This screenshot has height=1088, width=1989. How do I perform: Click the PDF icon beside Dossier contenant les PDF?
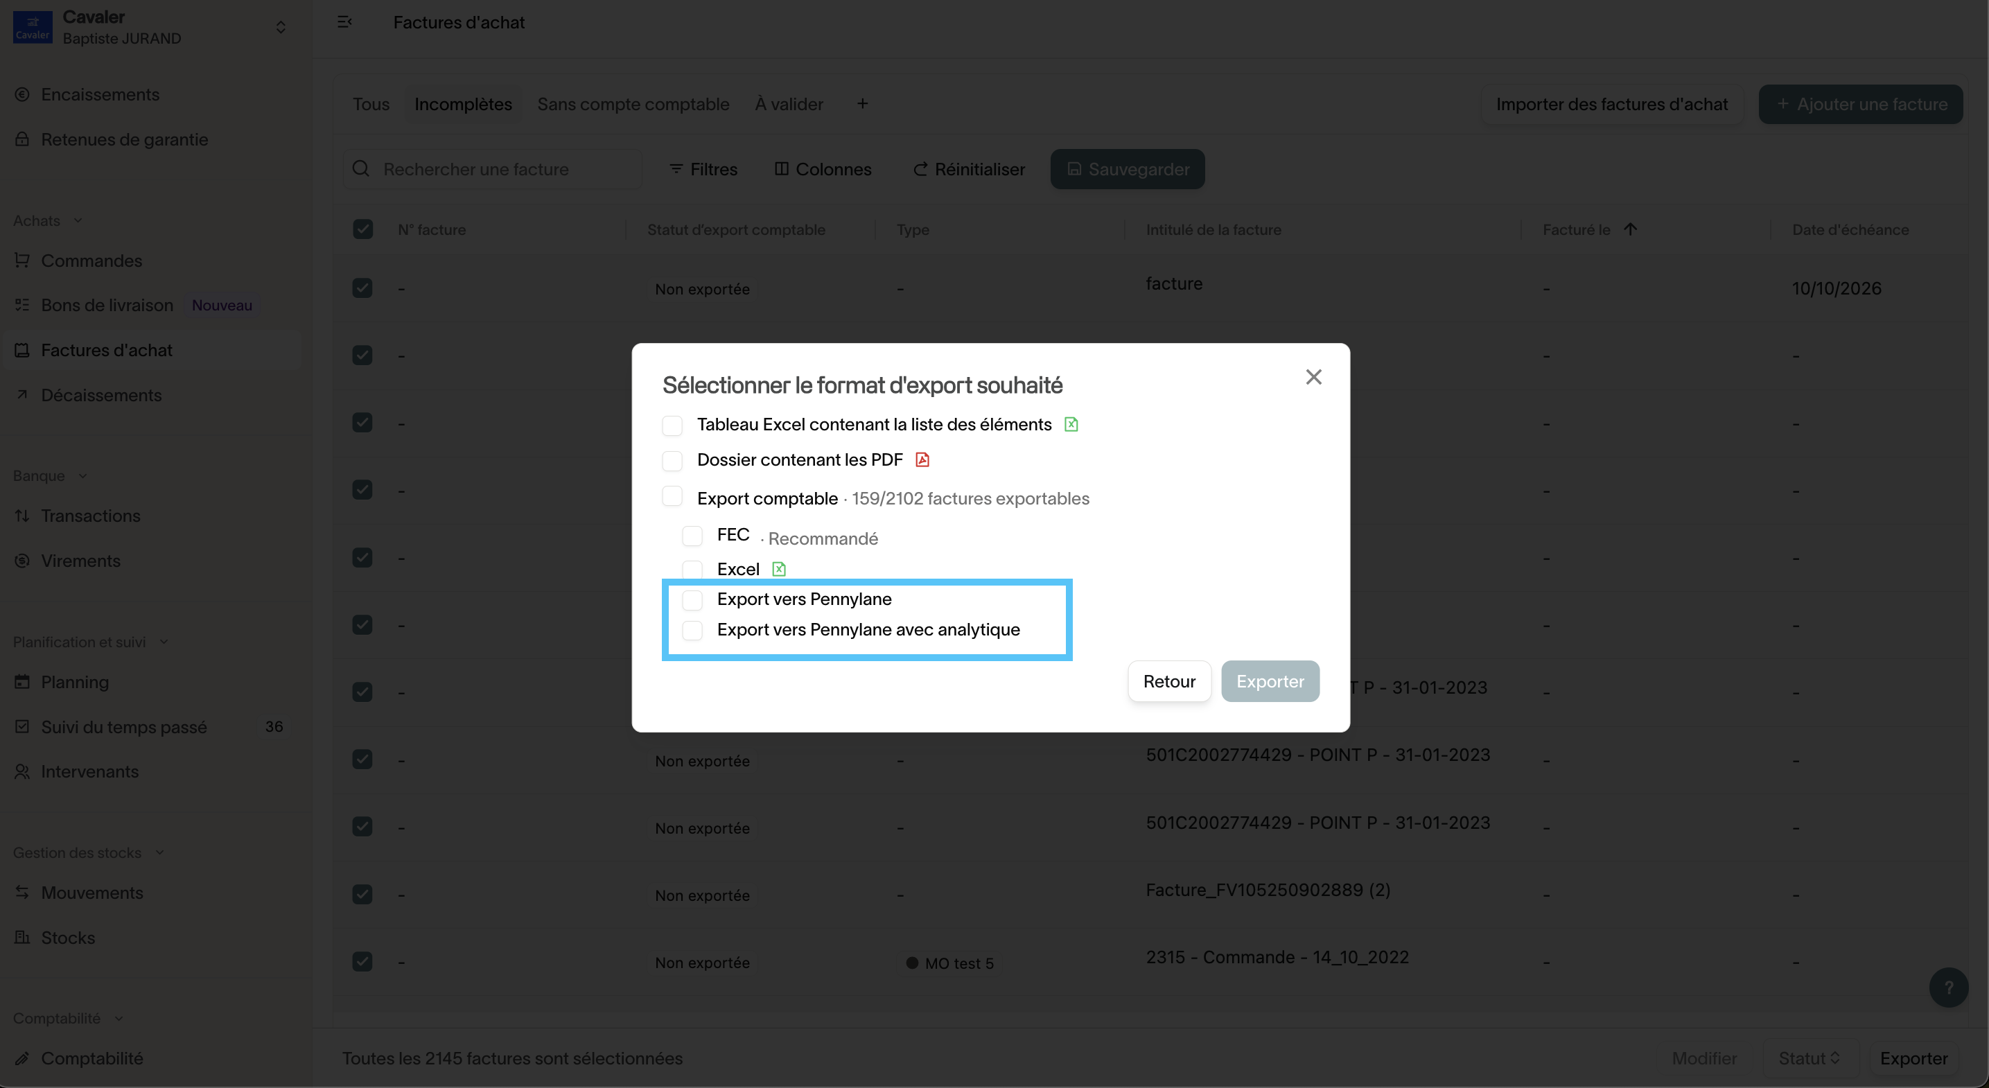[x=922, y=460]
